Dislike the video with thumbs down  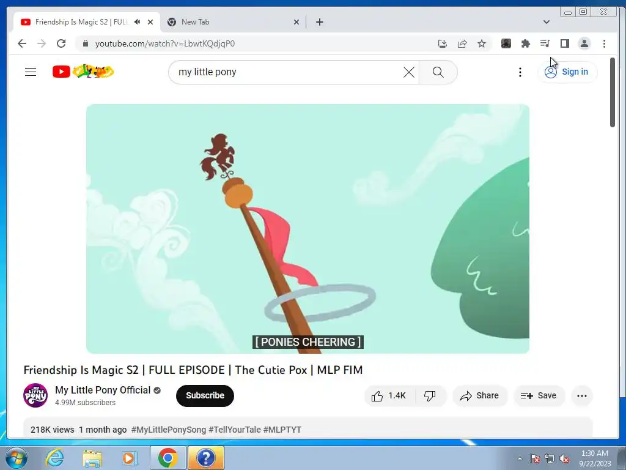[430, 396]
